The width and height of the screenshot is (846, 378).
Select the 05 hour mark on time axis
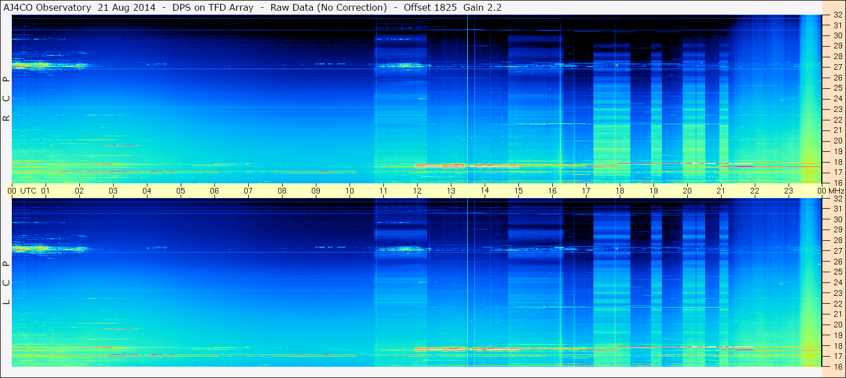pyautogui.click(x=181, y=191)
